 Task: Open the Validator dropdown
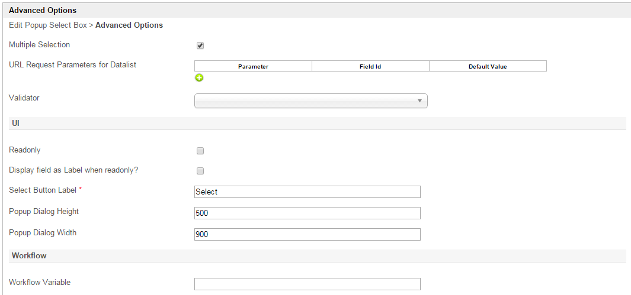[x=310, y=101]
